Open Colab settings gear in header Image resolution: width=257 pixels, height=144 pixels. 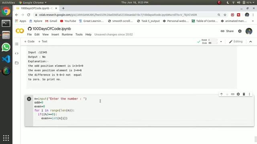tap(240, 31)
